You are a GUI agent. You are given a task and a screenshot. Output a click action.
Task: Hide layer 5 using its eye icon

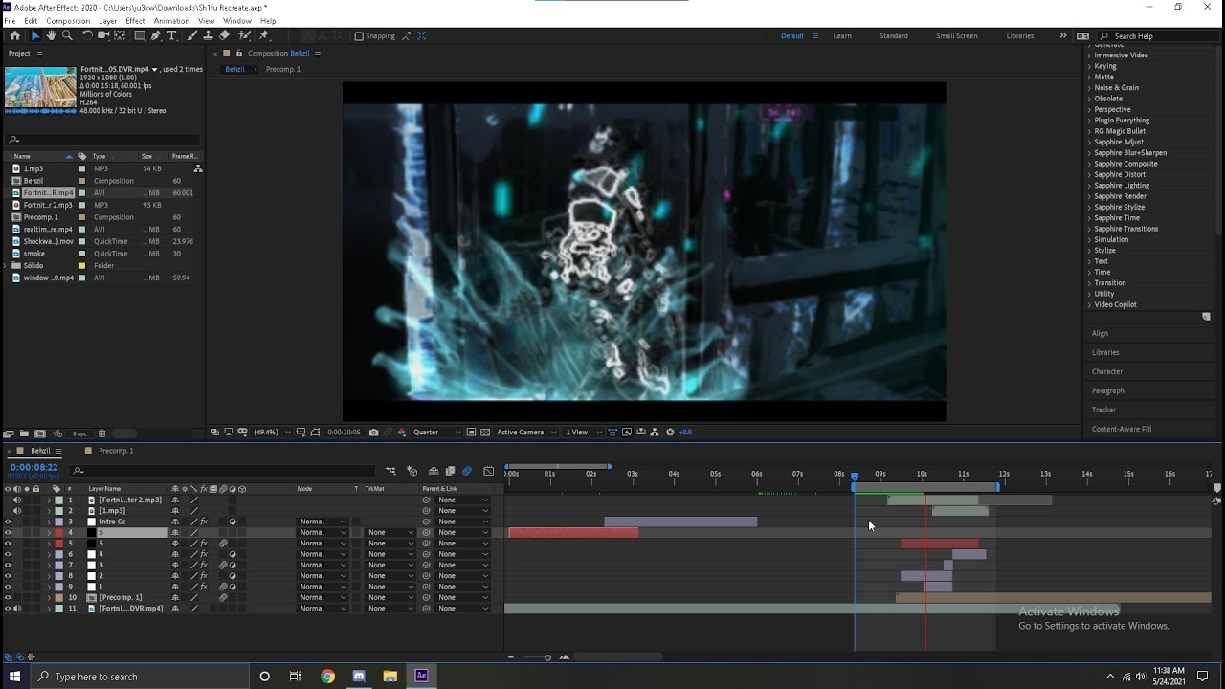(x=8, y=544)
